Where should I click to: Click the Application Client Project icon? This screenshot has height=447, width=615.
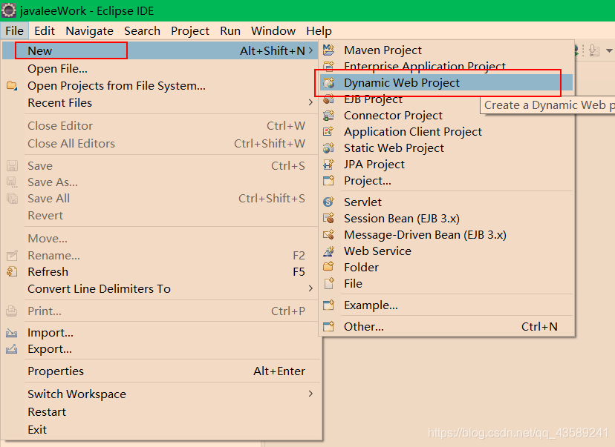pyautogui.click(x=329, y=132)
